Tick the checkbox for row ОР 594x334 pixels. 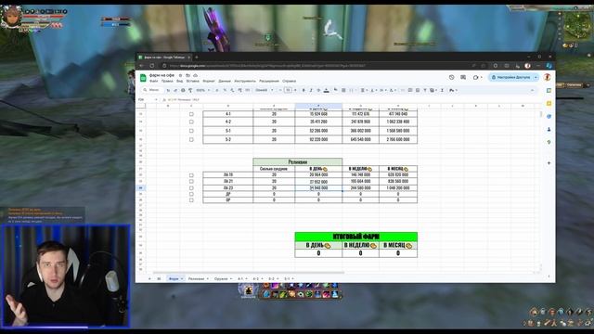[191, 200]
